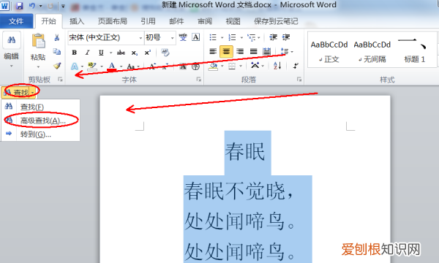Viewport: 439px width, 263px height.
Task: Choose 查找(F) from the dropdown menu
Action: pos(41,107)
